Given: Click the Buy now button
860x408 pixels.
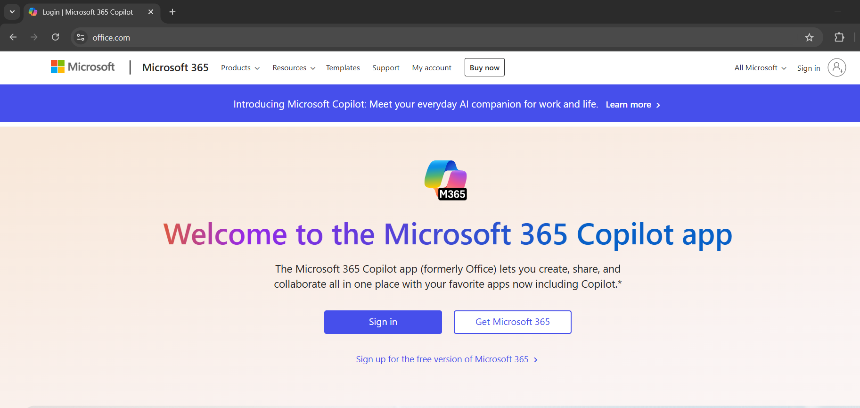Looking at the screenshot, I should 484,67.
